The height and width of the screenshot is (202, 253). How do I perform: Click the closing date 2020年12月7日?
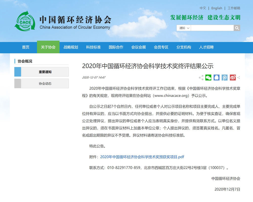click(227, 189)
